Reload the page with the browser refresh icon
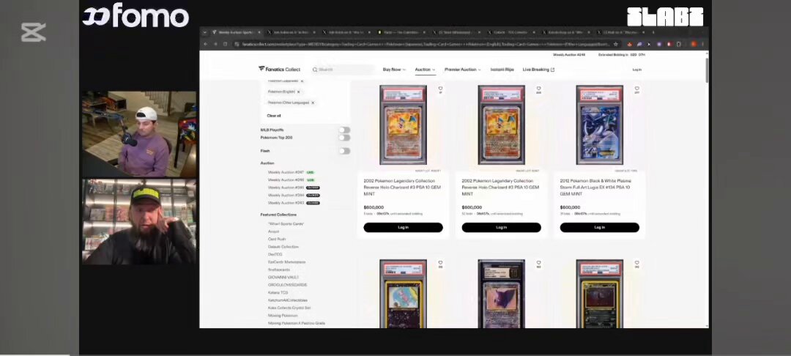791x356 pixels. (x=225, y=44)
